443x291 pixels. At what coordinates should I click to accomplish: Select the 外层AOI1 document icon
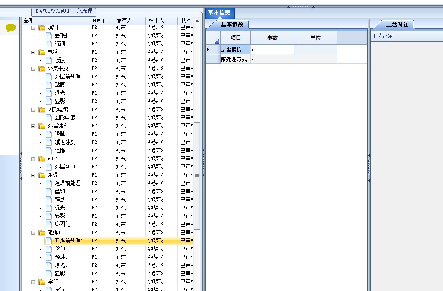[x=49, y=167]
